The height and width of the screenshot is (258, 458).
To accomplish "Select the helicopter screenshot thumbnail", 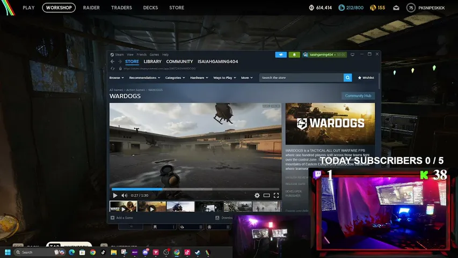I will 180,206.
